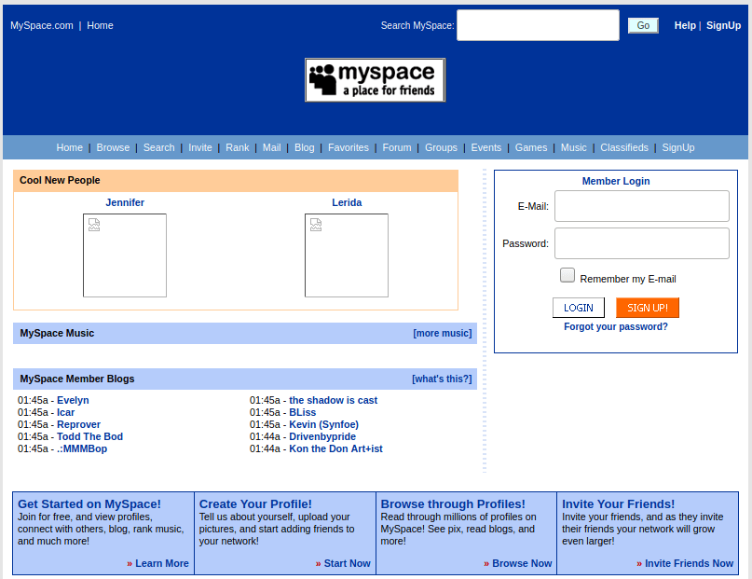Open Lerida's profile name link
The height and width of the screenshot is (579, 752).
(347, 202)
